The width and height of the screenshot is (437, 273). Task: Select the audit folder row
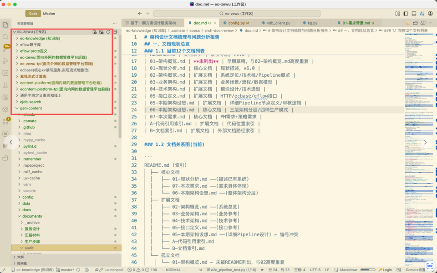66,248
